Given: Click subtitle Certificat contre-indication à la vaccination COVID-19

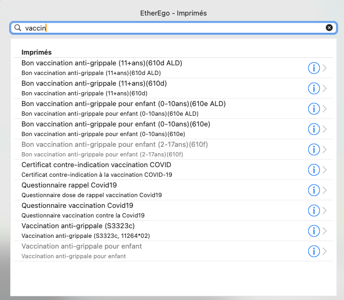Looking at the screenshot, I should (x=97, y=175).
